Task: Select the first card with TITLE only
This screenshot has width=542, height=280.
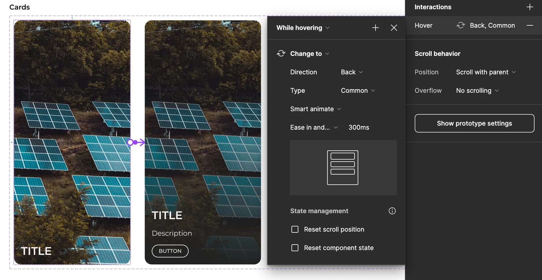Action: [72, 142]
